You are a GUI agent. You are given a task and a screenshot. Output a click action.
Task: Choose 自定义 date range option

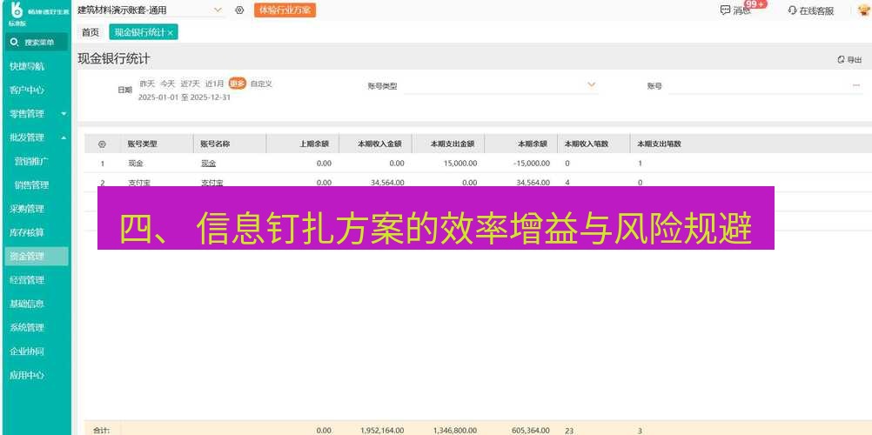[x=261, y=84]
